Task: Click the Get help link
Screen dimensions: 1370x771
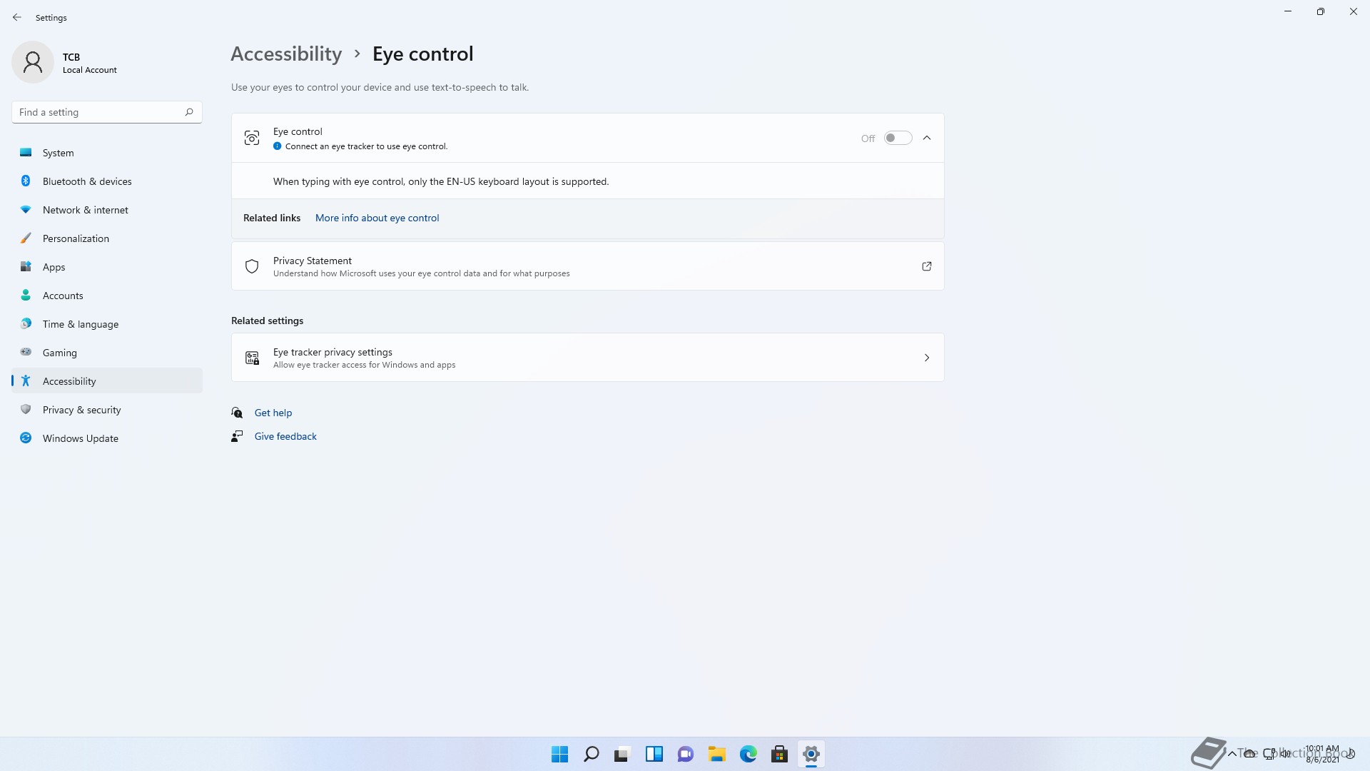Action: tap(273, 413)
